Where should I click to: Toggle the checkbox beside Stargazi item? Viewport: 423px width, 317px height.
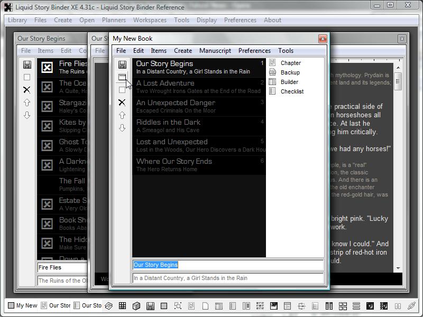pyautogui.click(x=47, y=107)
